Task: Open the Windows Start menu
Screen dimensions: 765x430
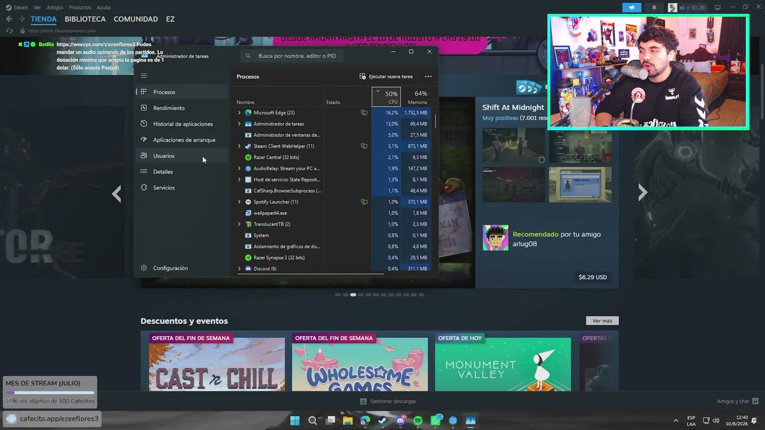Action: coord(295,420)
